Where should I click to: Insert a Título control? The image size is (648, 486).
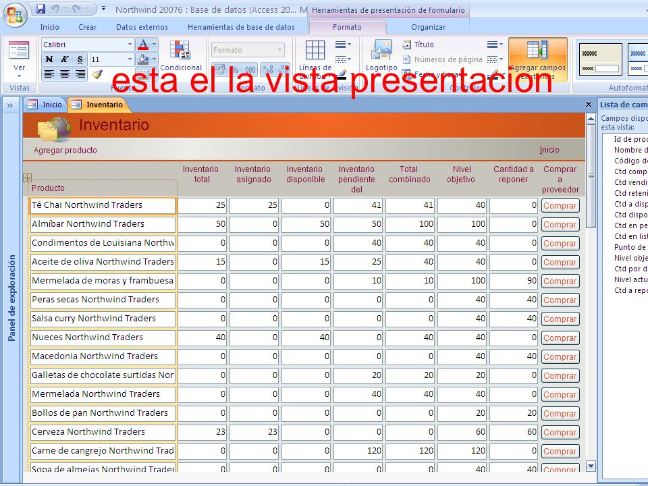point(418,45)
